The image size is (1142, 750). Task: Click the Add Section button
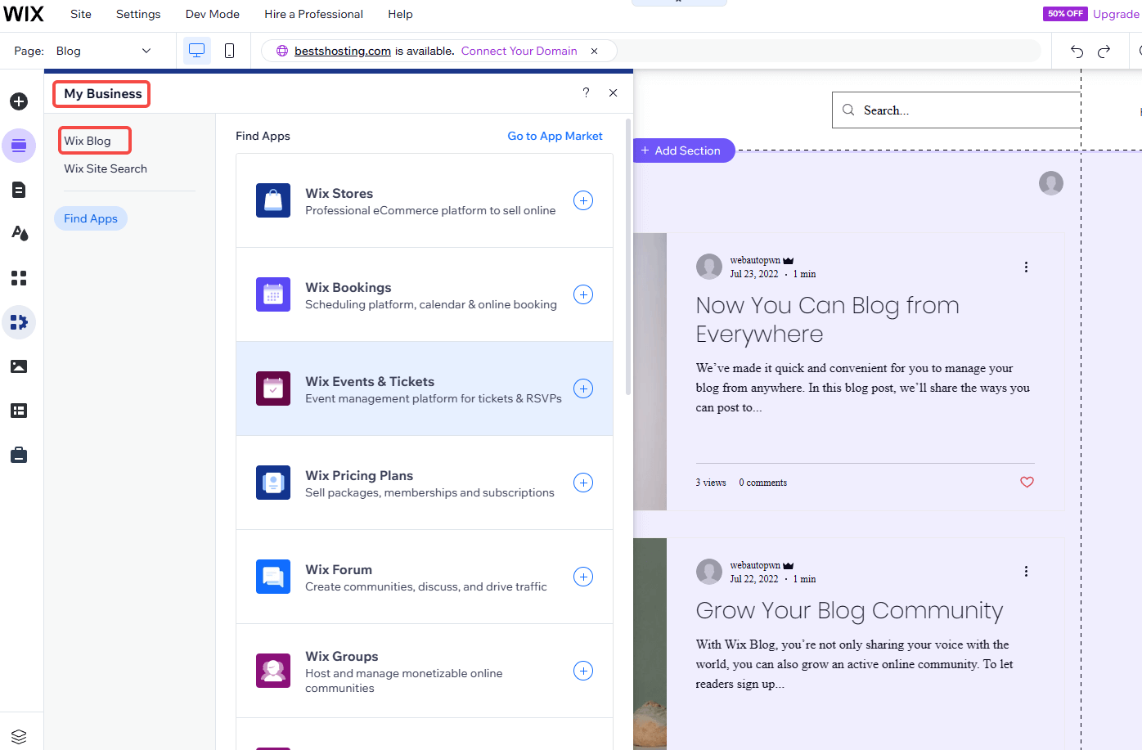pyautogui.click(x=683, y=150)
